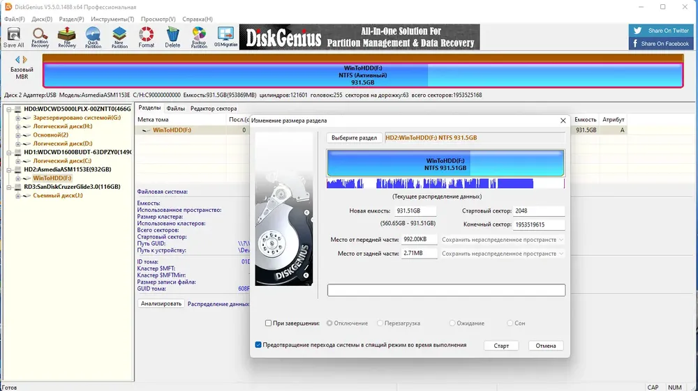698x391 pixels.
Task: Open the Partition Recovery tool
Action: 40,38
